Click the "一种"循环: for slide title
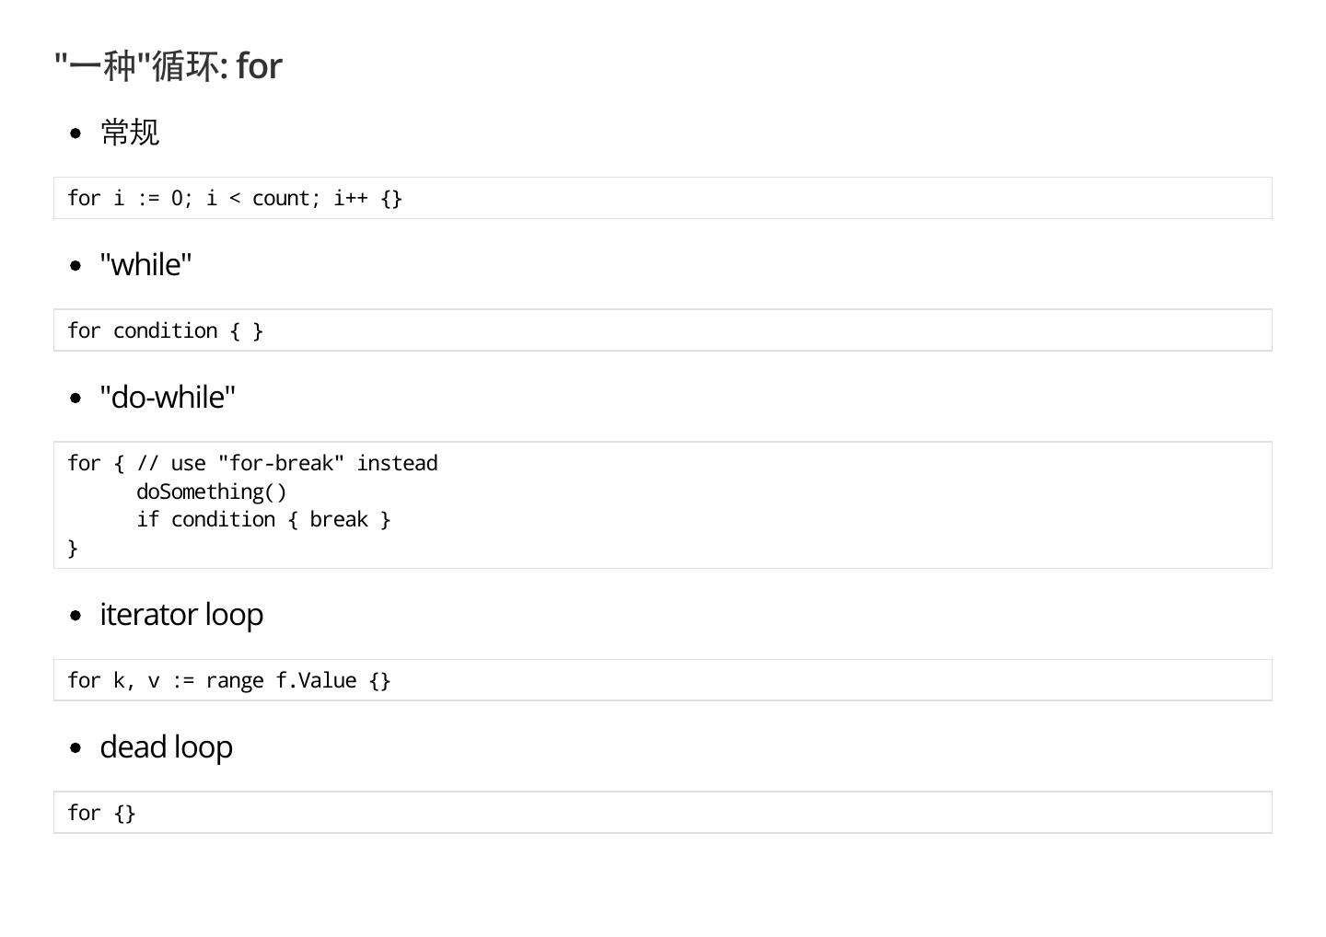The height and width of the screenshot is (937, 1326). 169,66
